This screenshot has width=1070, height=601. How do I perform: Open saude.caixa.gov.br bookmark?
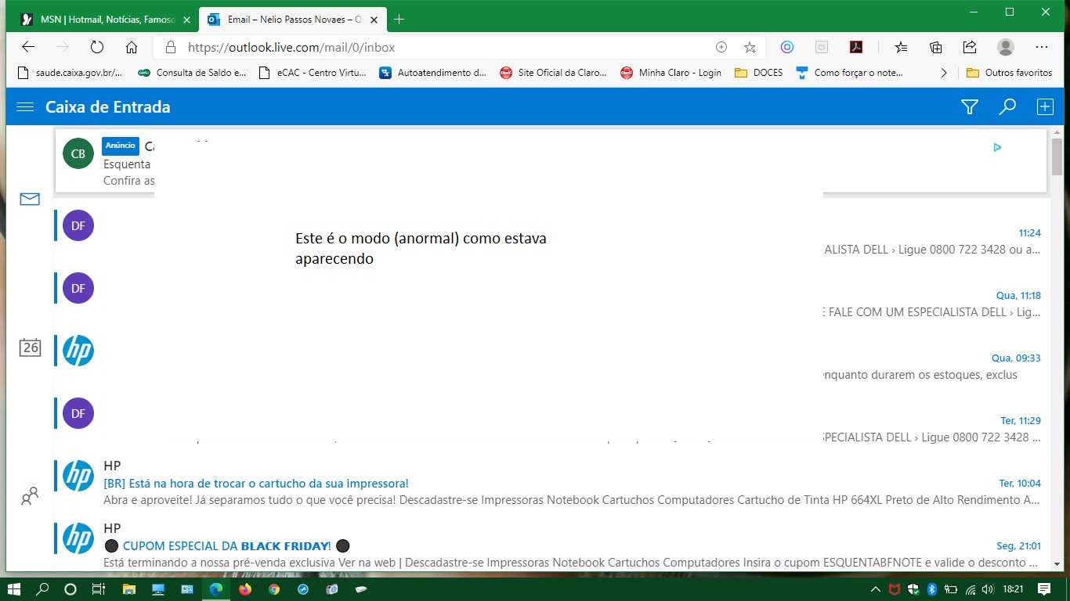pos(70,73)
